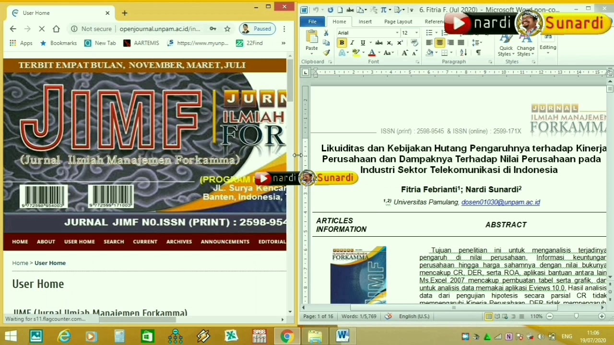614x345 pixels.
Task: Click New document icon in Word quick access
Action: pyautogui.click(x=340, y=10)
